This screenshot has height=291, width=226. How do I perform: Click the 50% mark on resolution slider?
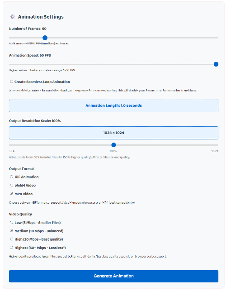(x=12, y=151)
